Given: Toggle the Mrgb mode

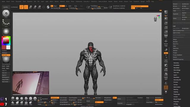Looking at the screenshot, I should click(x=55, y=6).
